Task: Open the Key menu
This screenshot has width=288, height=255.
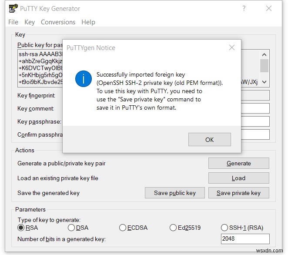Action: tap(30, 22)
